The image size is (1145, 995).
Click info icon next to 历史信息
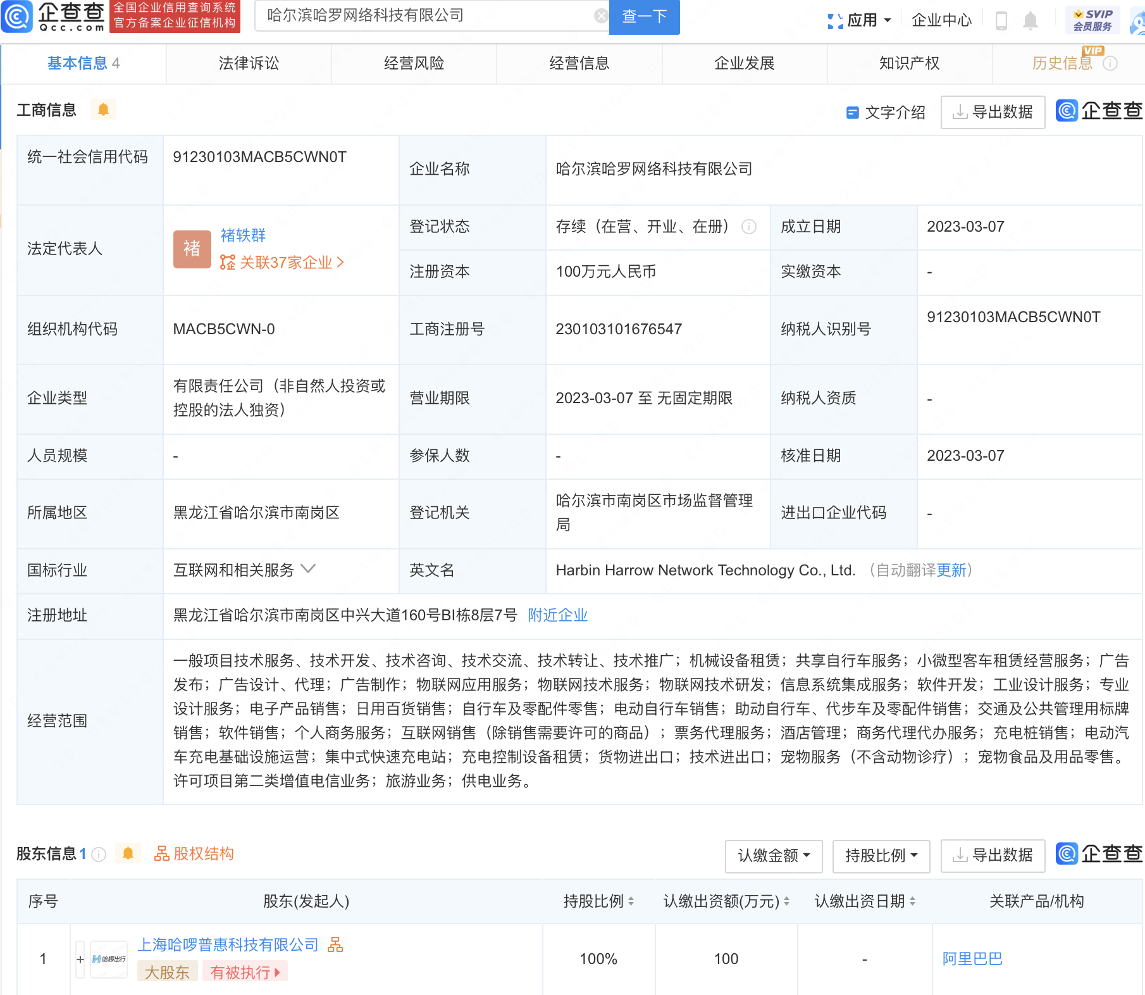coord(1110,63)
